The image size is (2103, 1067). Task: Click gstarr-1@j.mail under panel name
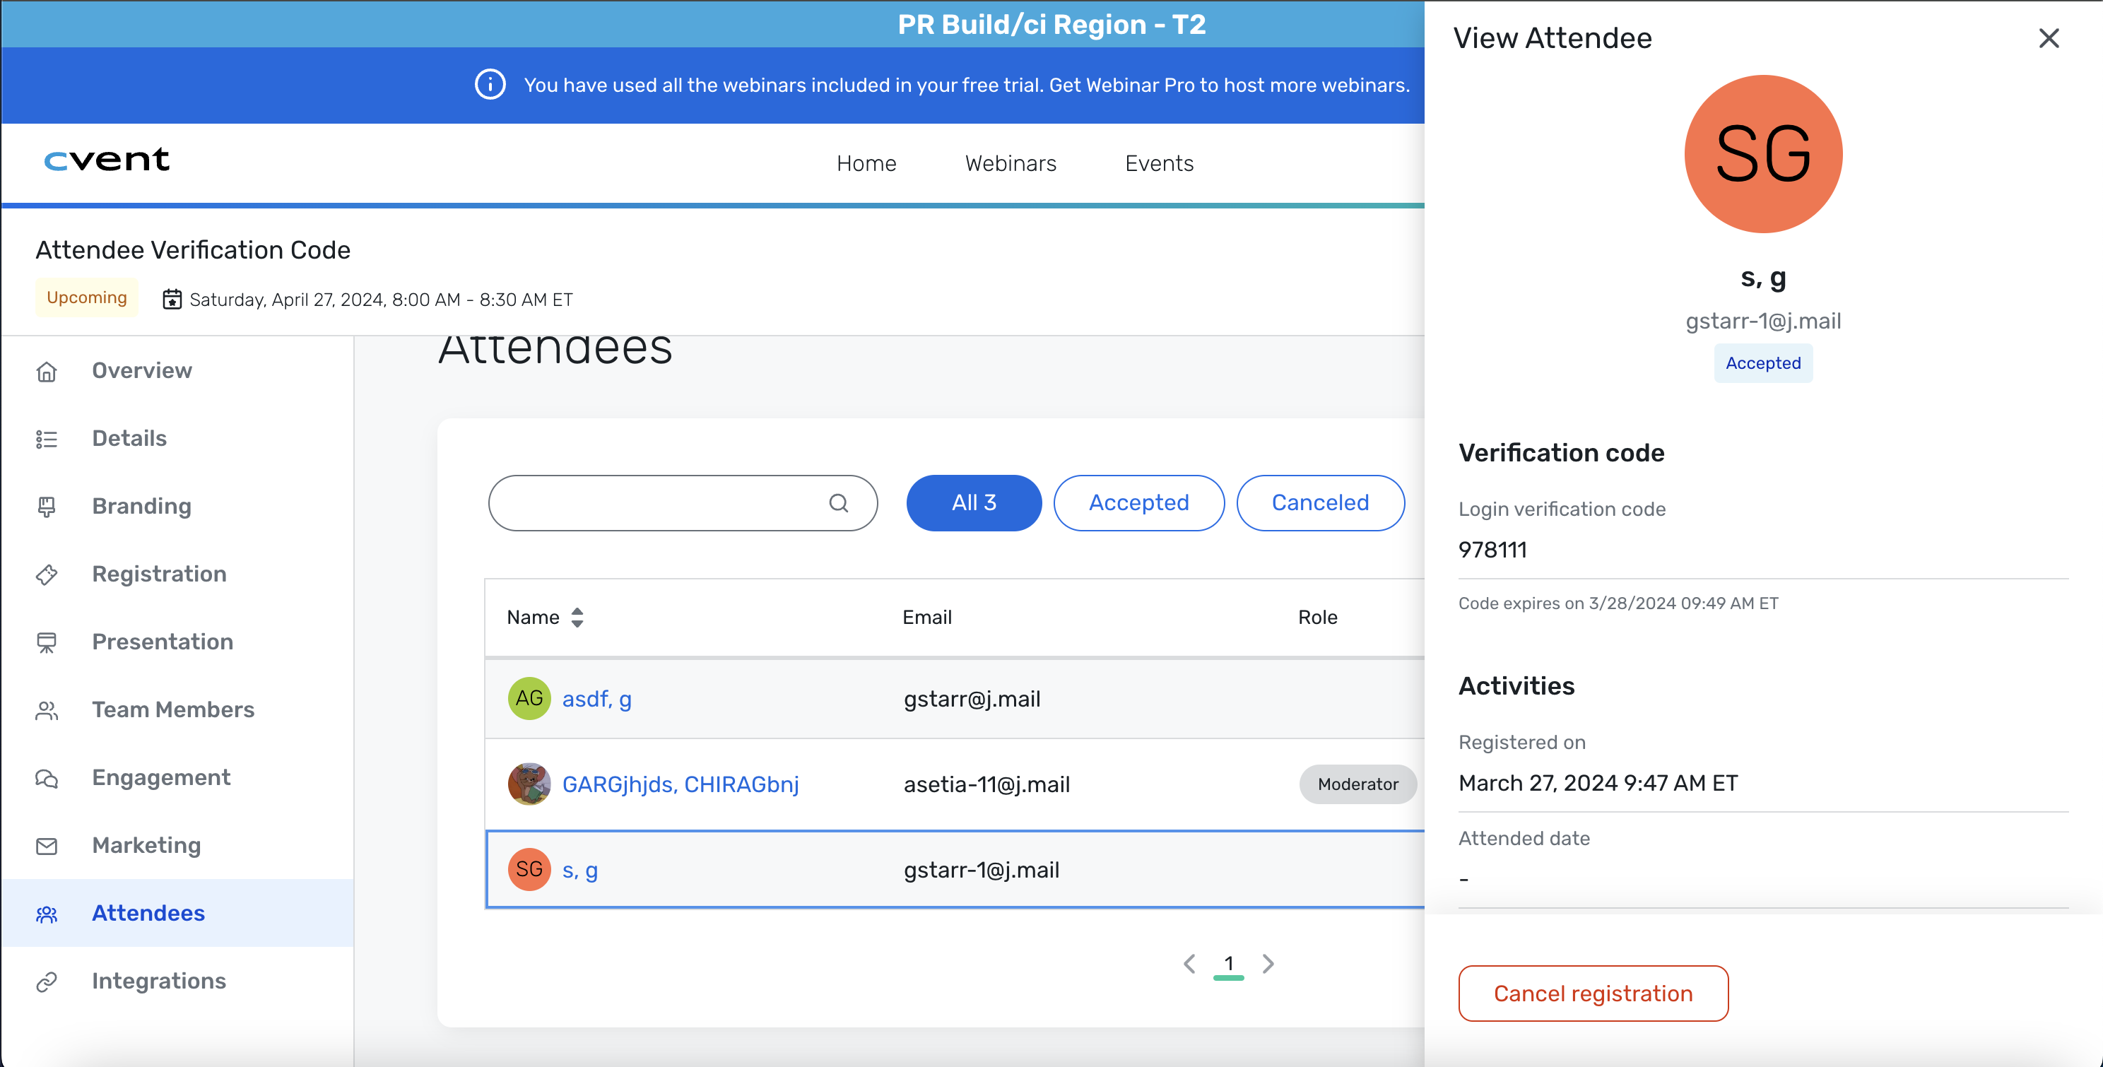click(1763, 321)
